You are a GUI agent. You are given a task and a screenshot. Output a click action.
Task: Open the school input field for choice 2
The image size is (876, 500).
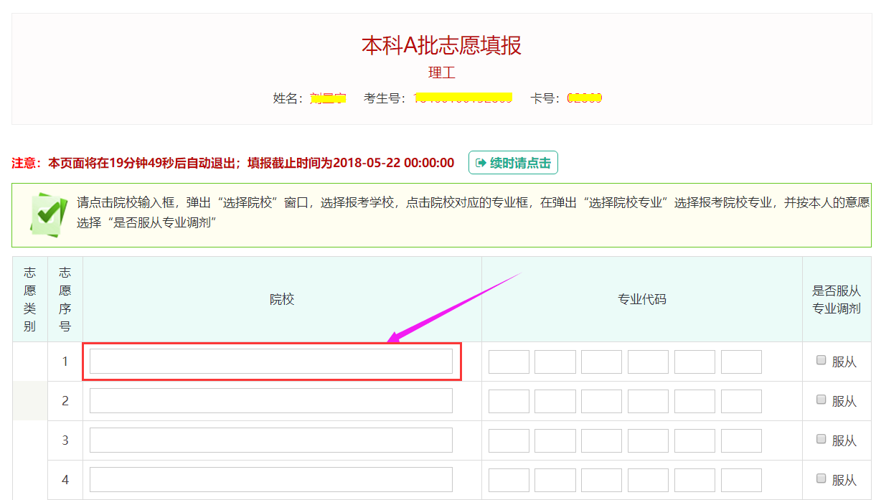(270, 401)
